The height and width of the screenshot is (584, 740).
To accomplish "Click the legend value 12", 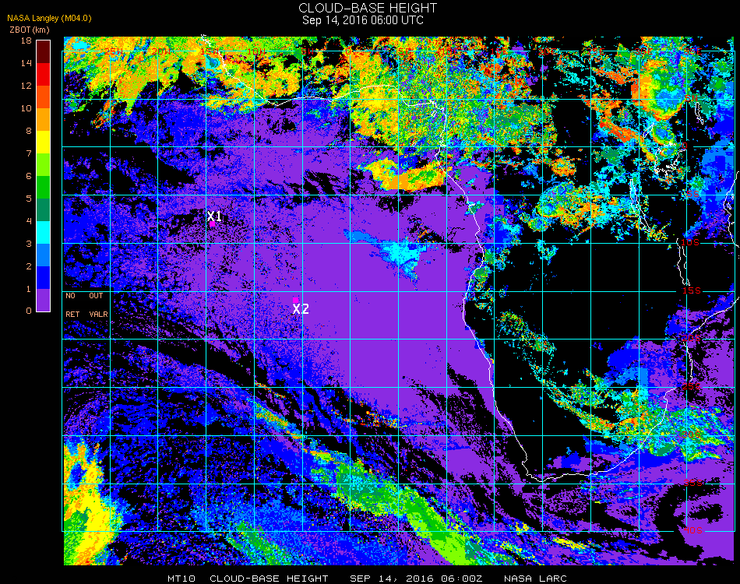I will click(x=26, y=86).
